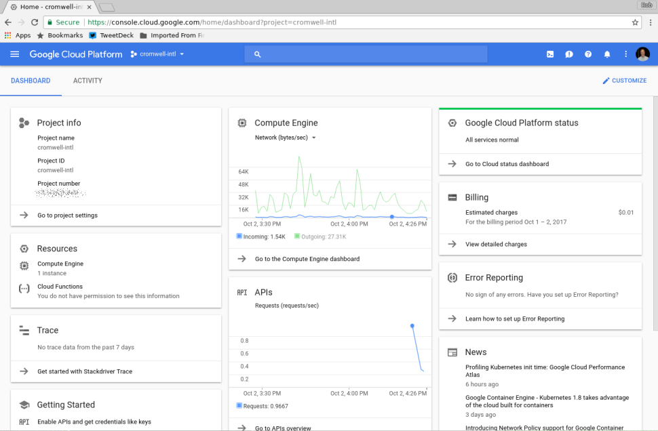The image size is (658, 431).
Task: Click the Compute Engine card header icon
Action: pos(241,123)
